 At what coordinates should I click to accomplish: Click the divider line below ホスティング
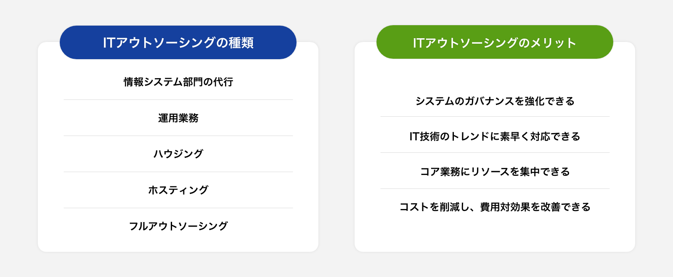click(178, 208)
